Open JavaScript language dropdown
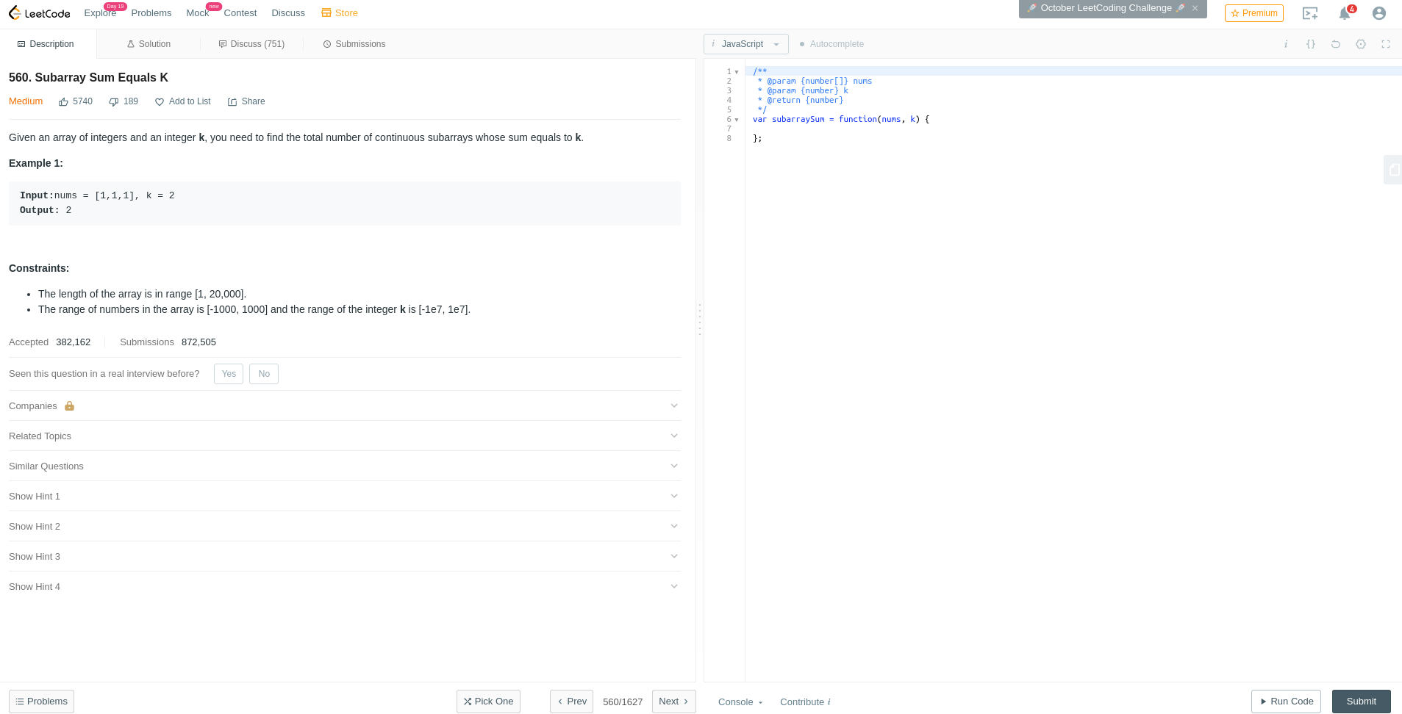This screenshot has height=714, width=1402. 746,44
